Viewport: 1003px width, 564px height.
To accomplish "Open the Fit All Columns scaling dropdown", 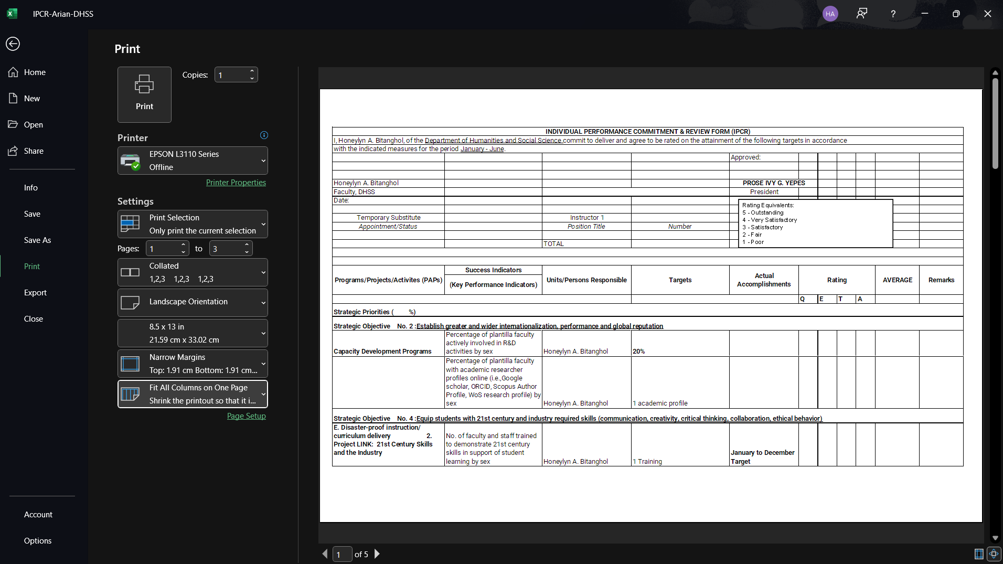I will coord(193,394).
